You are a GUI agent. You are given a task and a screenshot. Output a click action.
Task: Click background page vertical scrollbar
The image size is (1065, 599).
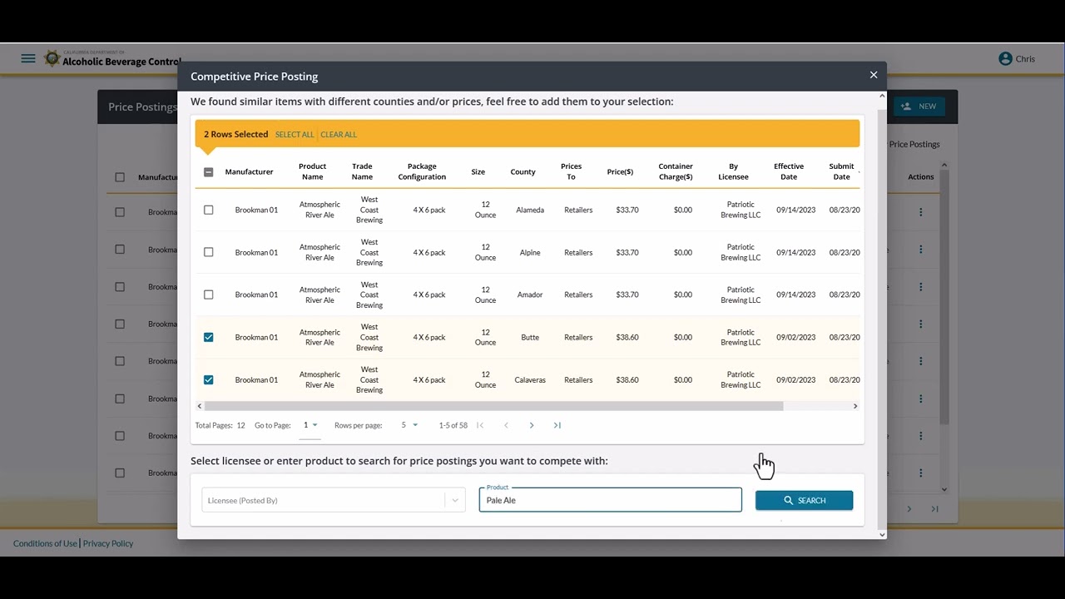[x=944, y=295]
